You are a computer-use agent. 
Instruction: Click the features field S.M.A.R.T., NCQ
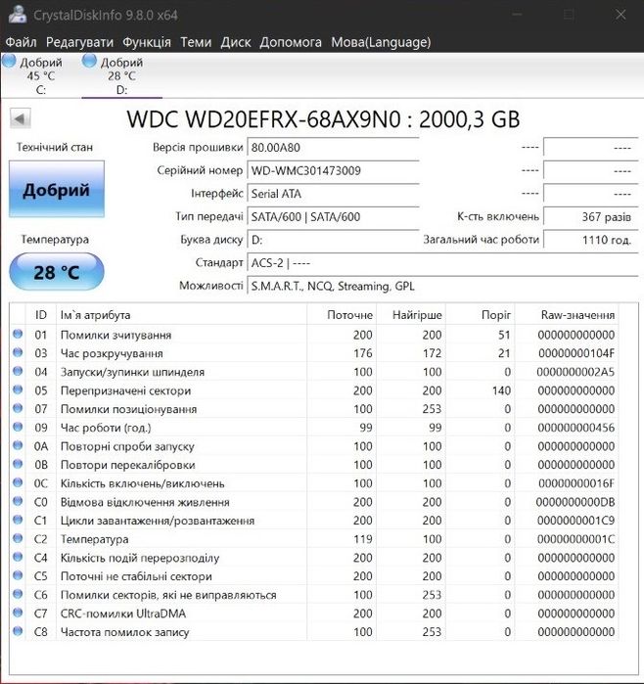(442, 286)
